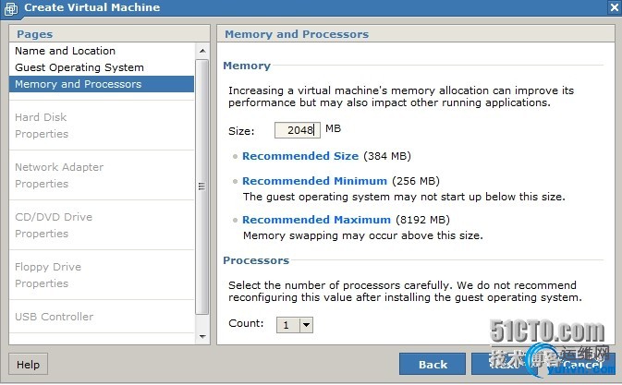Apply the Recommended Minimum memory link
Viewport: 622px width, 385px height.
pos(314,181)
